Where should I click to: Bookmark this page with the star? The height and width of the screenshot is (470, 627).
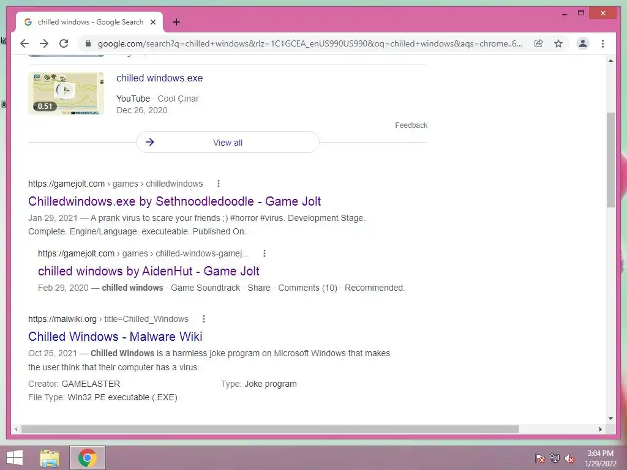pyautogui.click(x=558, y=43)
